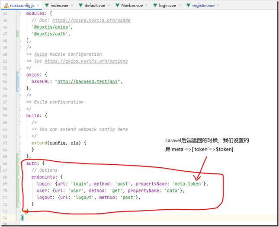279x227 pixels.
Task: Click the login endpoint key on line 69
Action: tap(43, 184)
